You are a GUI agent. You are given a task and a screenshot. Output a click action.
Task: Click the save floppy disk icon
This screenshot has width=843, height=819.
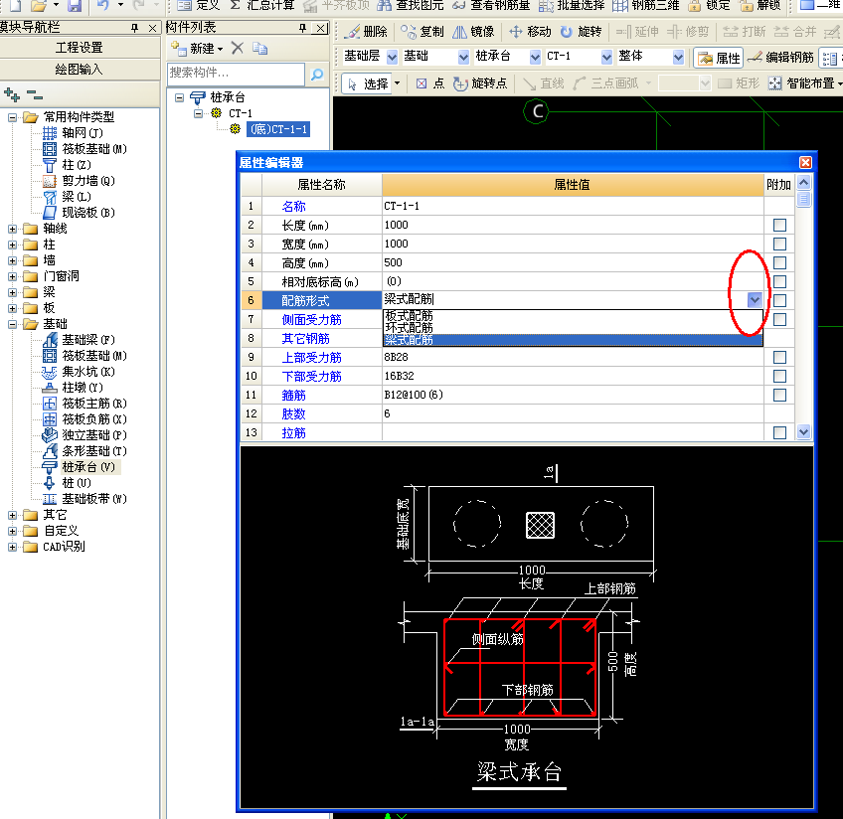pyautogui.click(x=75, y=5)
